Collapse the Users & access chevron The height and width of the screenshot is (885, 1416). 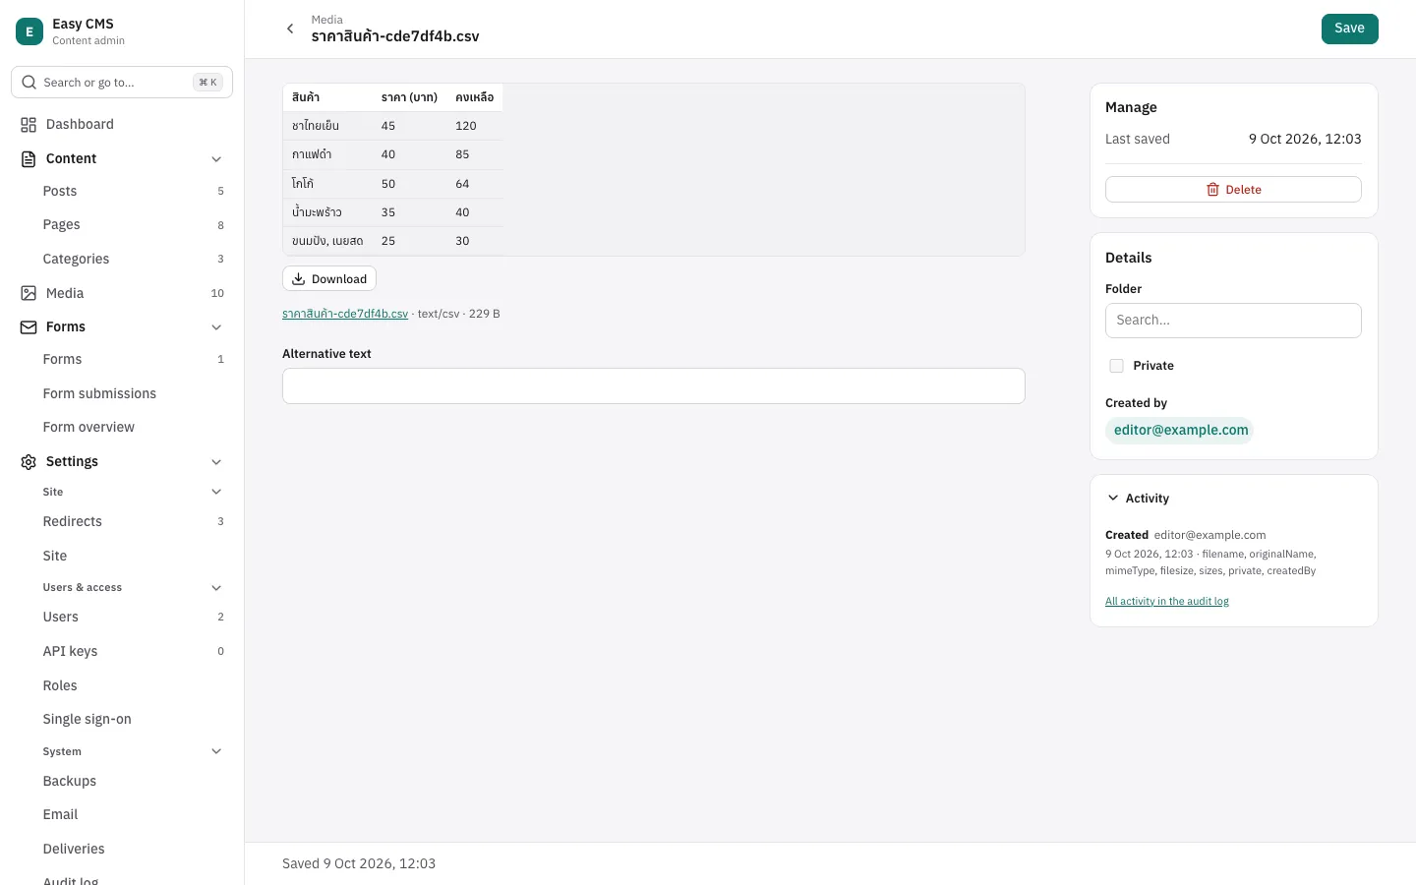click(216, 588)
